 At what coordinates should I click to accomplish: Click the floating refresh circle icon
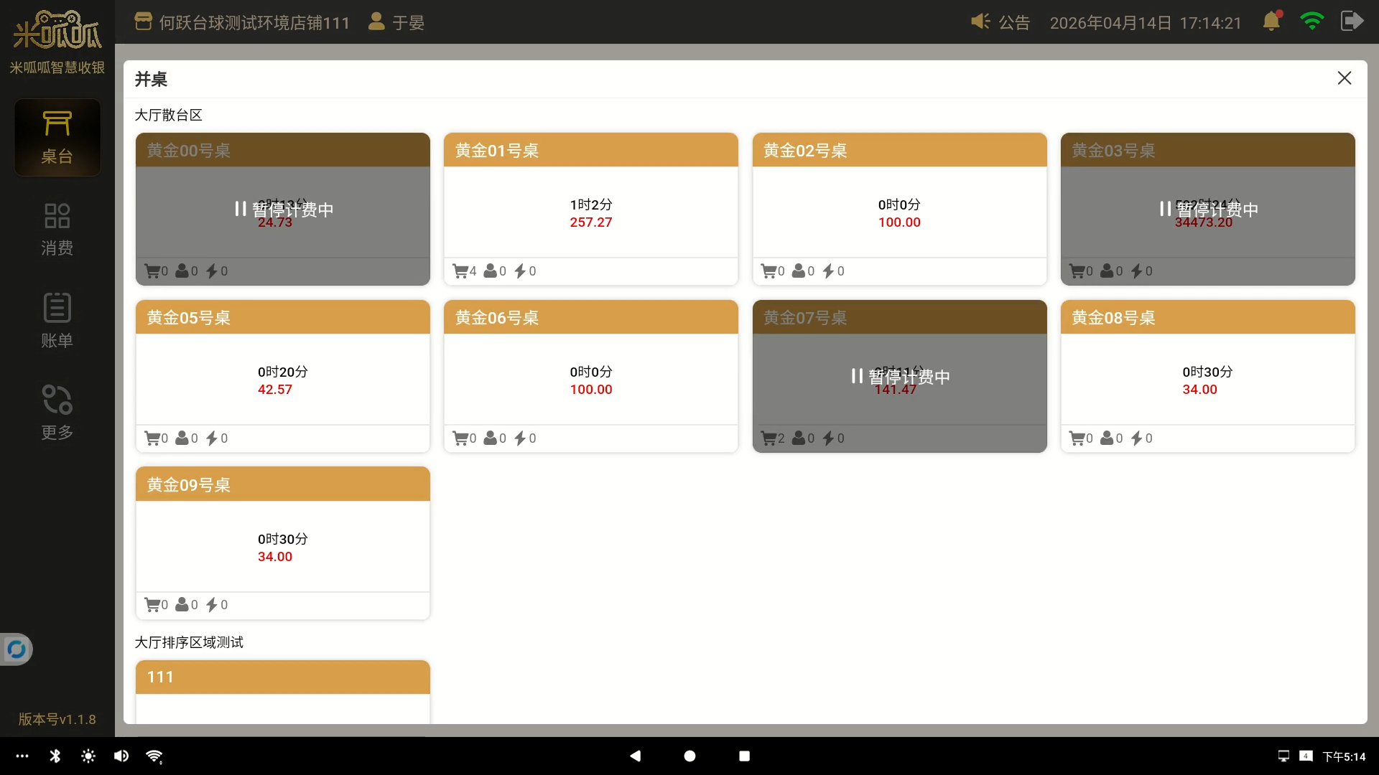pos(16,649)
